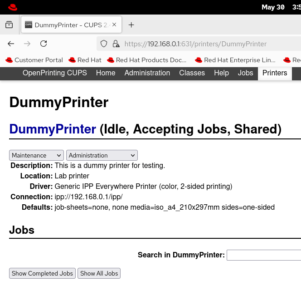Viewport: 301px width, 286px height.
Task: Click 'This is a dummy printer' description
Action: (110, 166)
